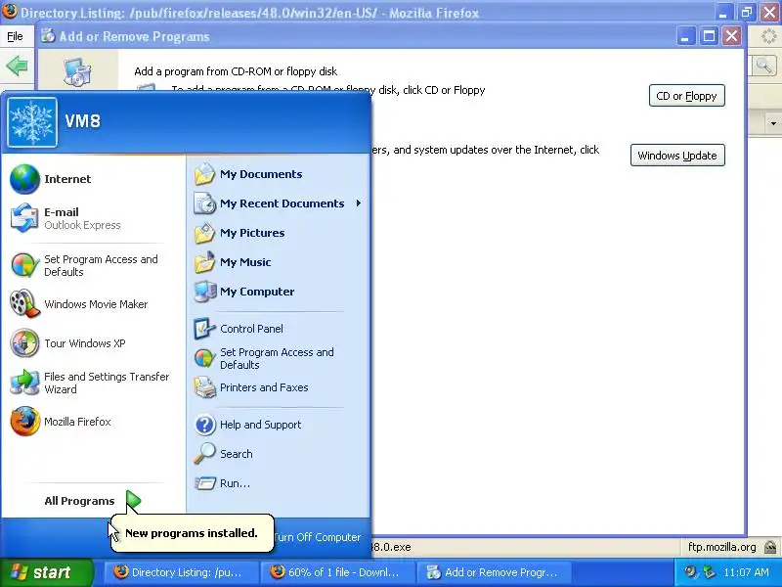Screen dimensions: 782x587
Task: Click second system tray network icon
Action: pos(708,572)
